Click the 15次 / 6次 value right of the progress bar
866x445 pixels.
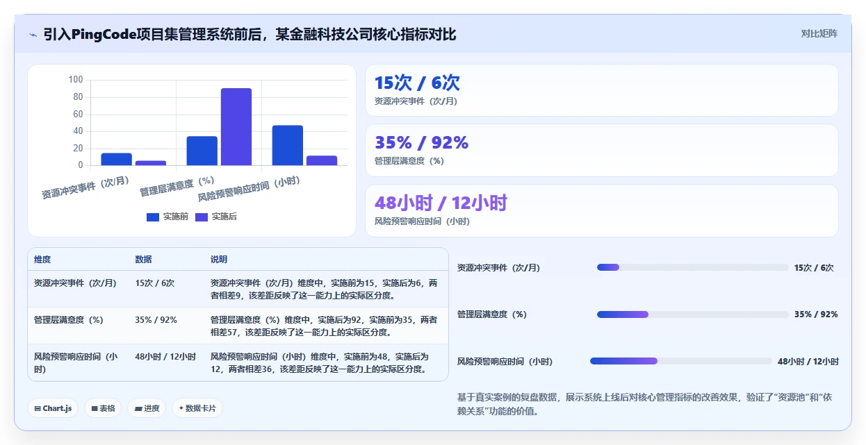coord(814,268)
